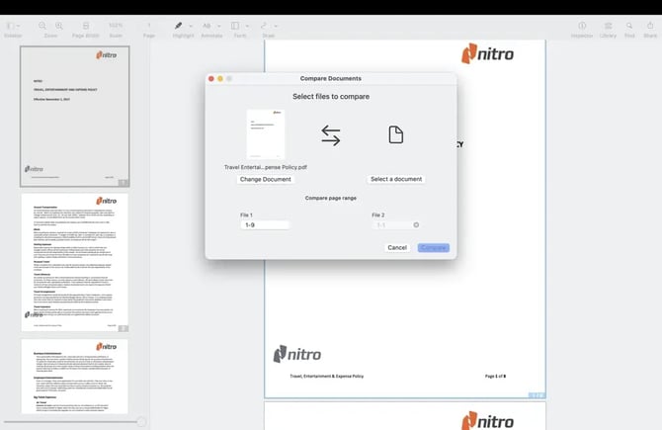This screenshot has width=662, height=430.
Task: Expand the Form tool dropdown arrow
Action: pyautogui.click(x=247, y=26)
